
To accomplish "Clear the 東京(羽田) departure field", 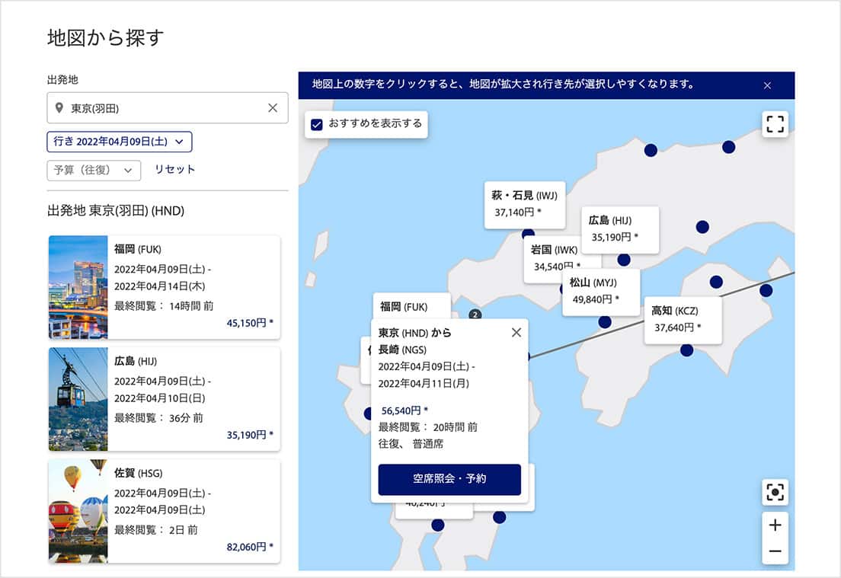I will (273, 108).
